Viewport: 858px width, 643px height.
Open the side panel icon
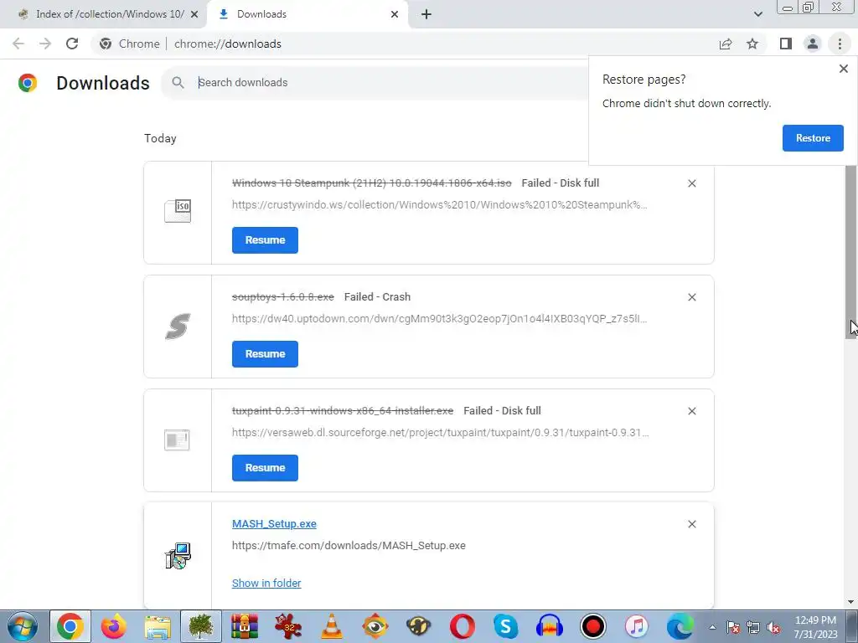coord(786,44)
